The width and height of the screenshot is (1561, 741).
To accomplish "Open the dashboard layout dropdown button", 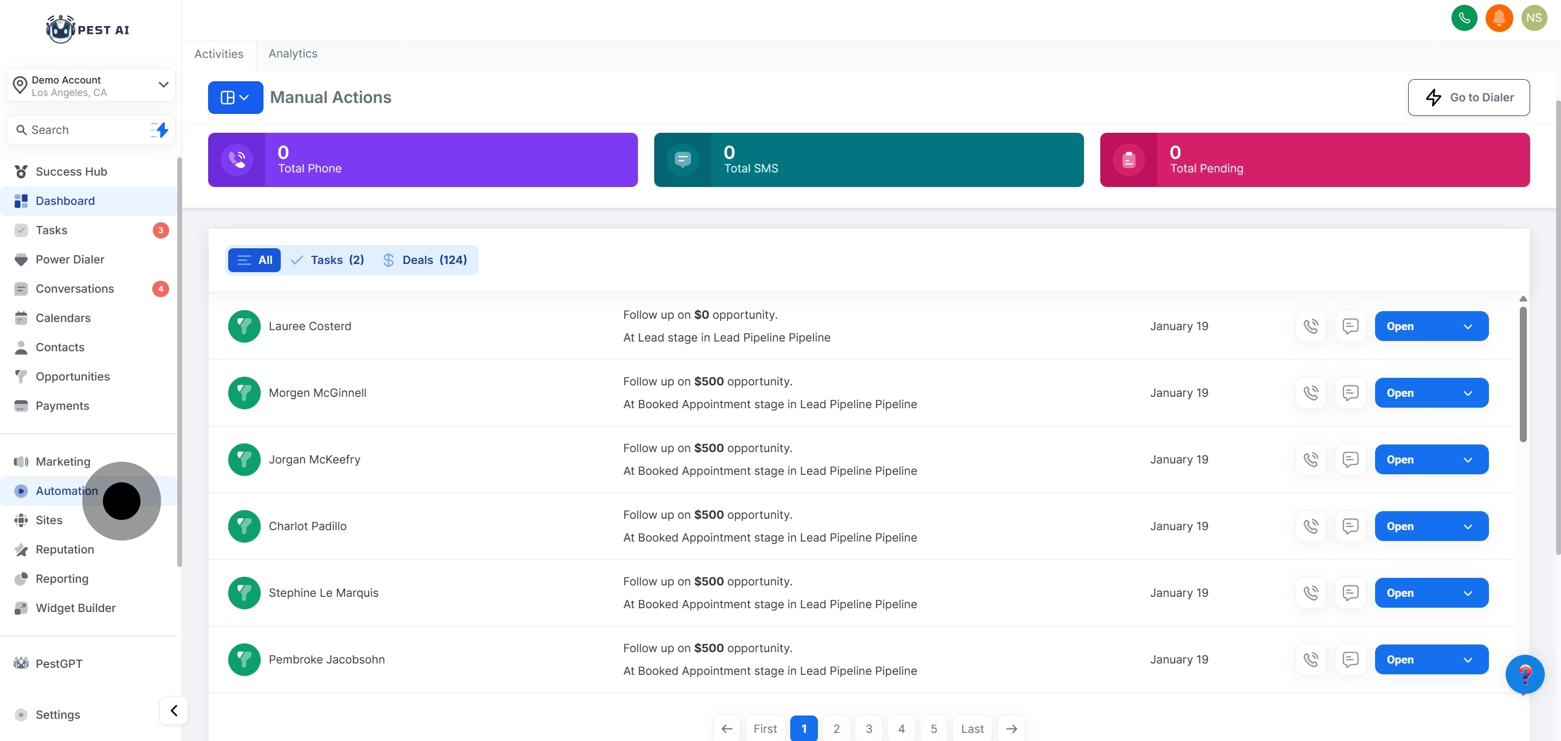I will coord(235,98).
